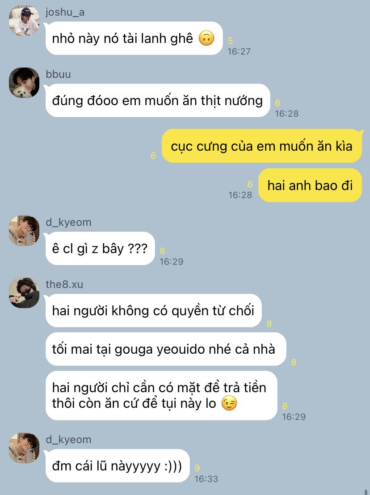
Task: Select the bubble about 'chỉ cần có mặt để trả tiền'
Action: 161,396
